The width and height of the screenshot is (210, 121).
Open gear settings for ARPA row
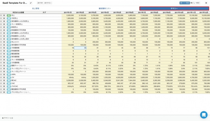[4, 75]
